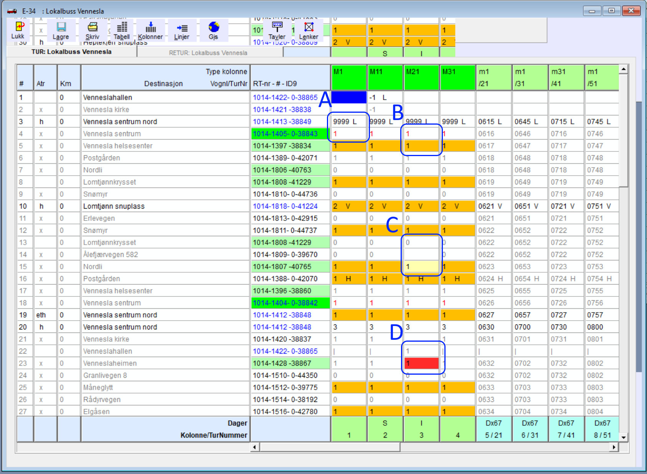Image resolution: width=647 pixels, height=474 pixels.
Task: Select the M21 column header
Action: click(421, 77)
